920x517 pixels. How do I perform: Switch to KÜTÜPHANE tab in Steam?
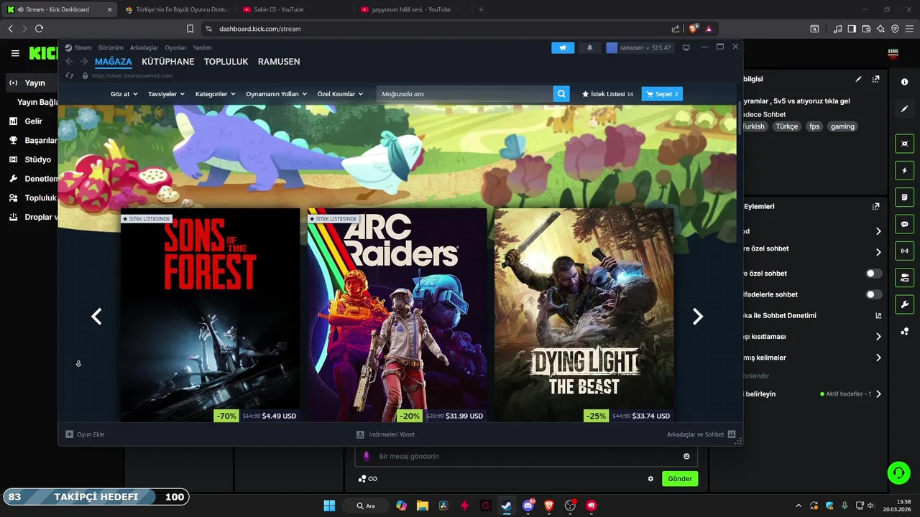167,62
